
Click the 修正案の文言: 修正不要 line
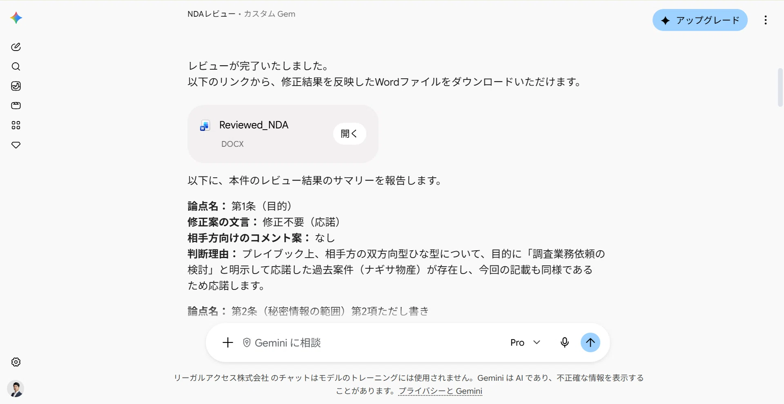click(x=264, y=222)
